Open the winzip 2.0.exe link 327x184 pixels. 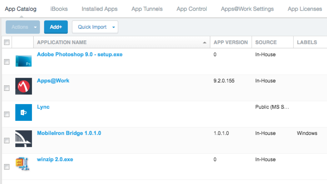[55, 159]
